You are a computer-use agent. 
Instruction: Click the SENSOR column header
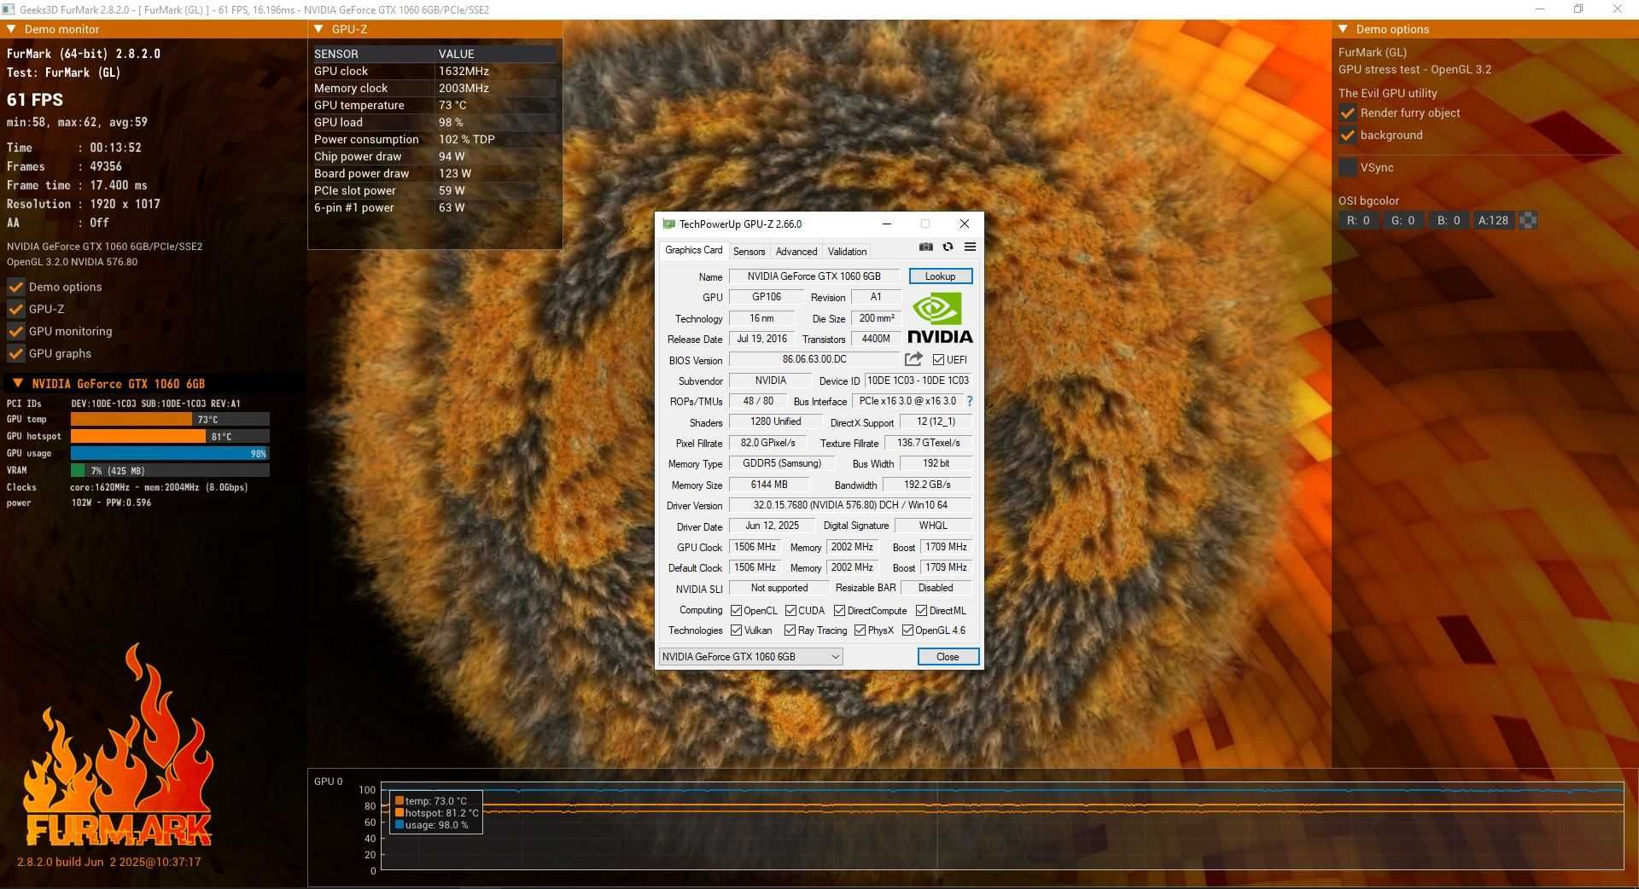(336, 54)
